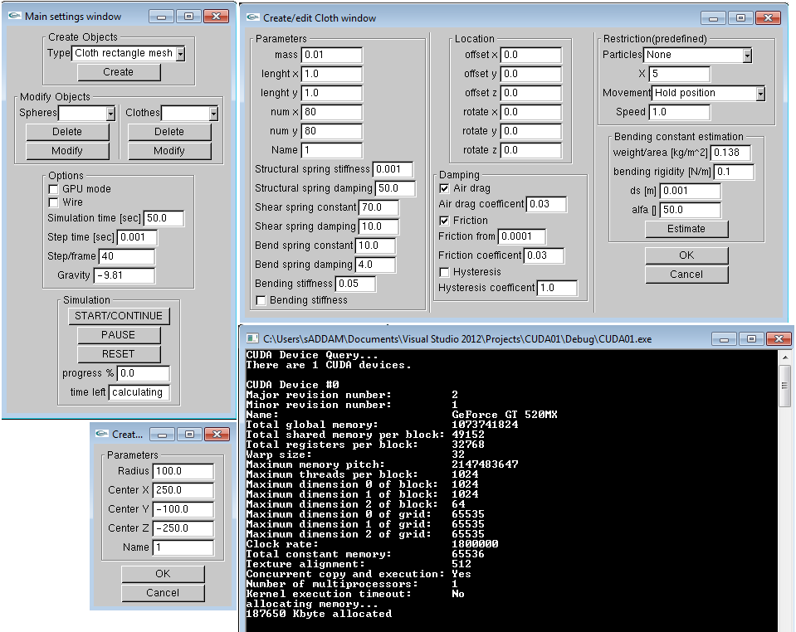Click Delete under the Spheres dropdown
The width and height of the screenshot is (796, 632).
[67, 132]
